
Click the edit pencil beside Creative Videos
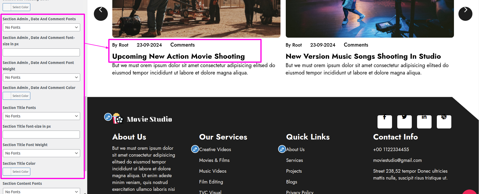tap(195, 149)
